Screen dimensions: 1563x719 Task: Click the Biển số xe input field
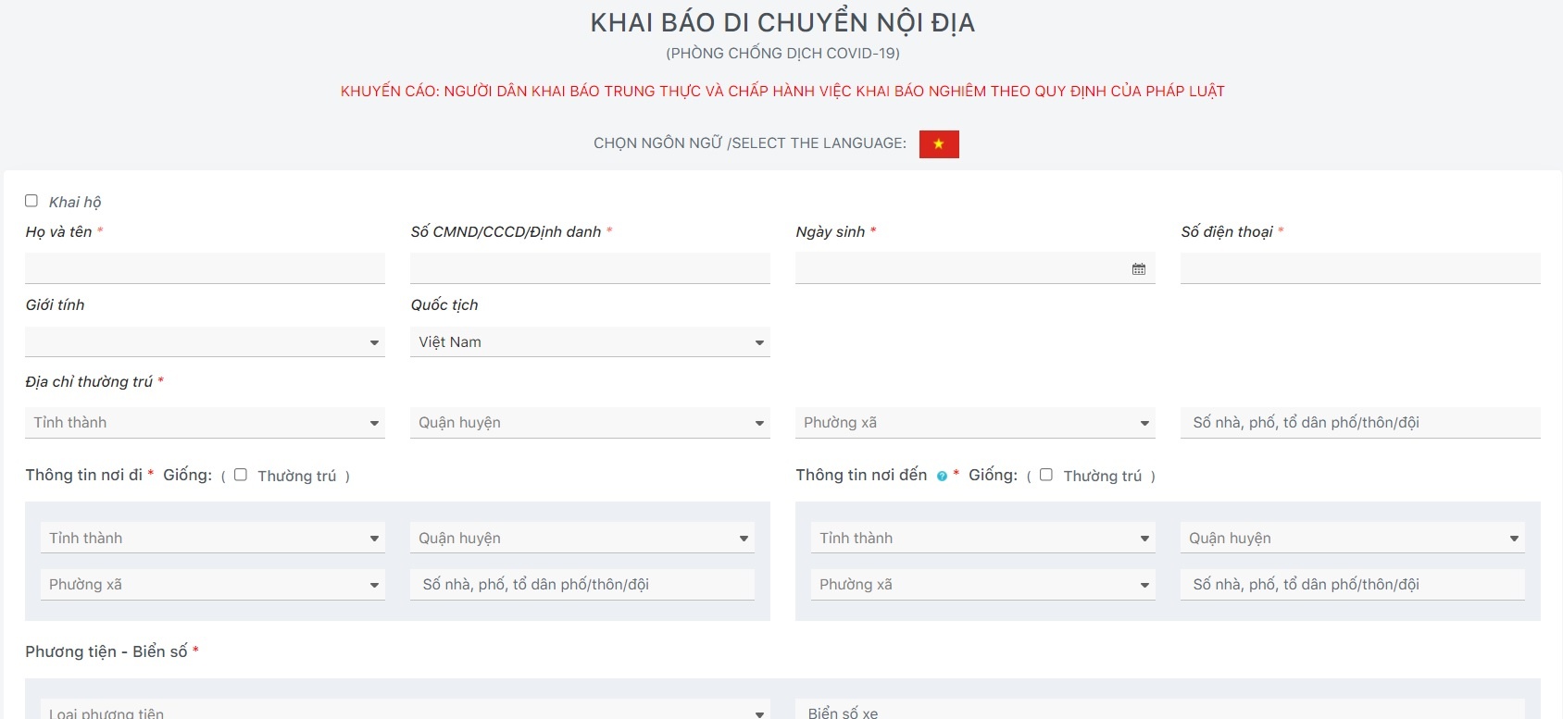pyautogui.click(x=1159, y=711)
